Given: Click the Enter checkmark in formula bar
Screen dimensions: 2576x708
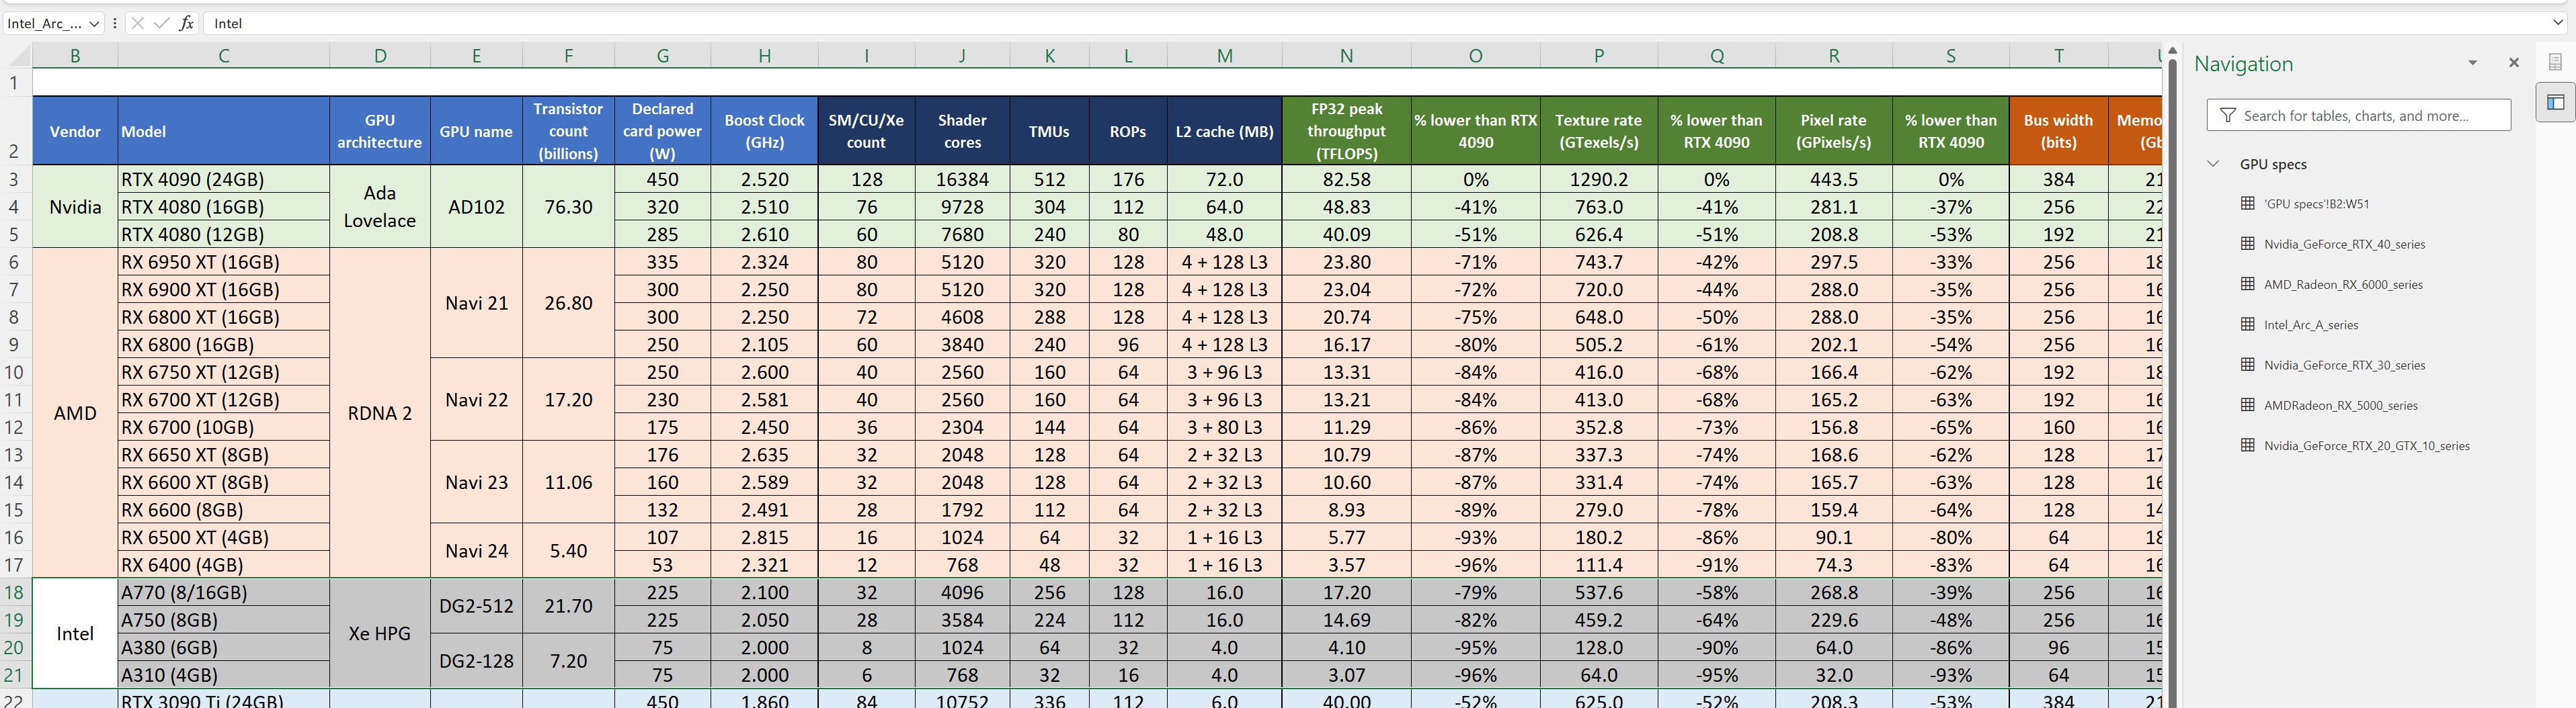Looking at the screenshot, I should point(161,23).
